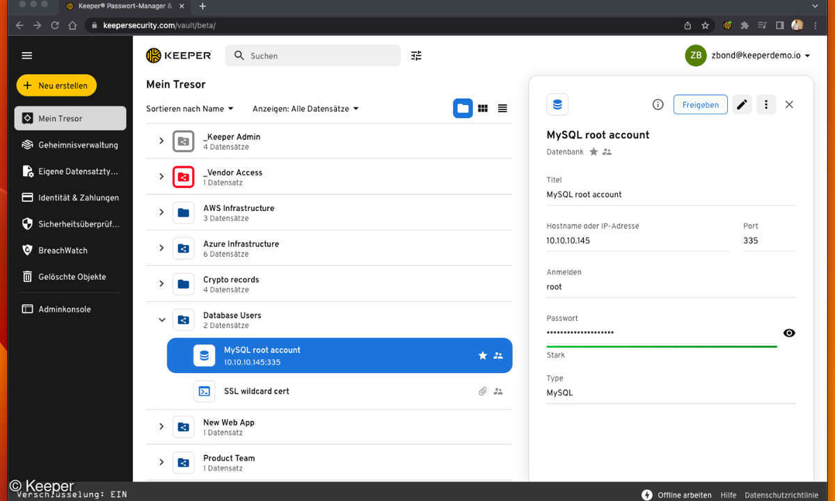Click the Crypto records folder icon

click(x=184, y=284)
